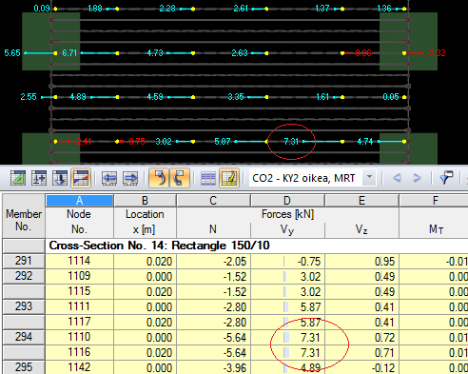
Task: Click Vz value 0.95 in table
Action: click(x=361, y=261)
